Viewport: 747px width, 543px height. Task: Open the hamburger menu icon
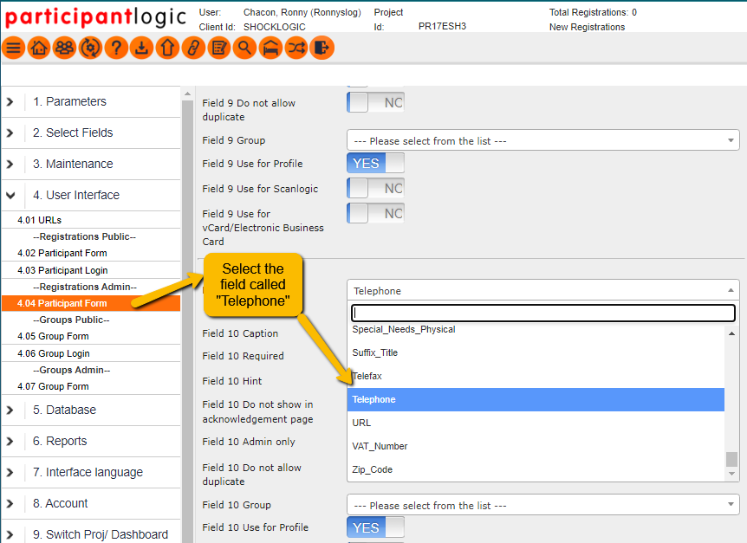(13, 48)
